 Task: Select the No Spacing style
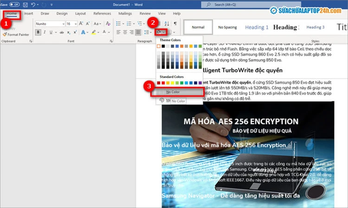tap(227, 27)
